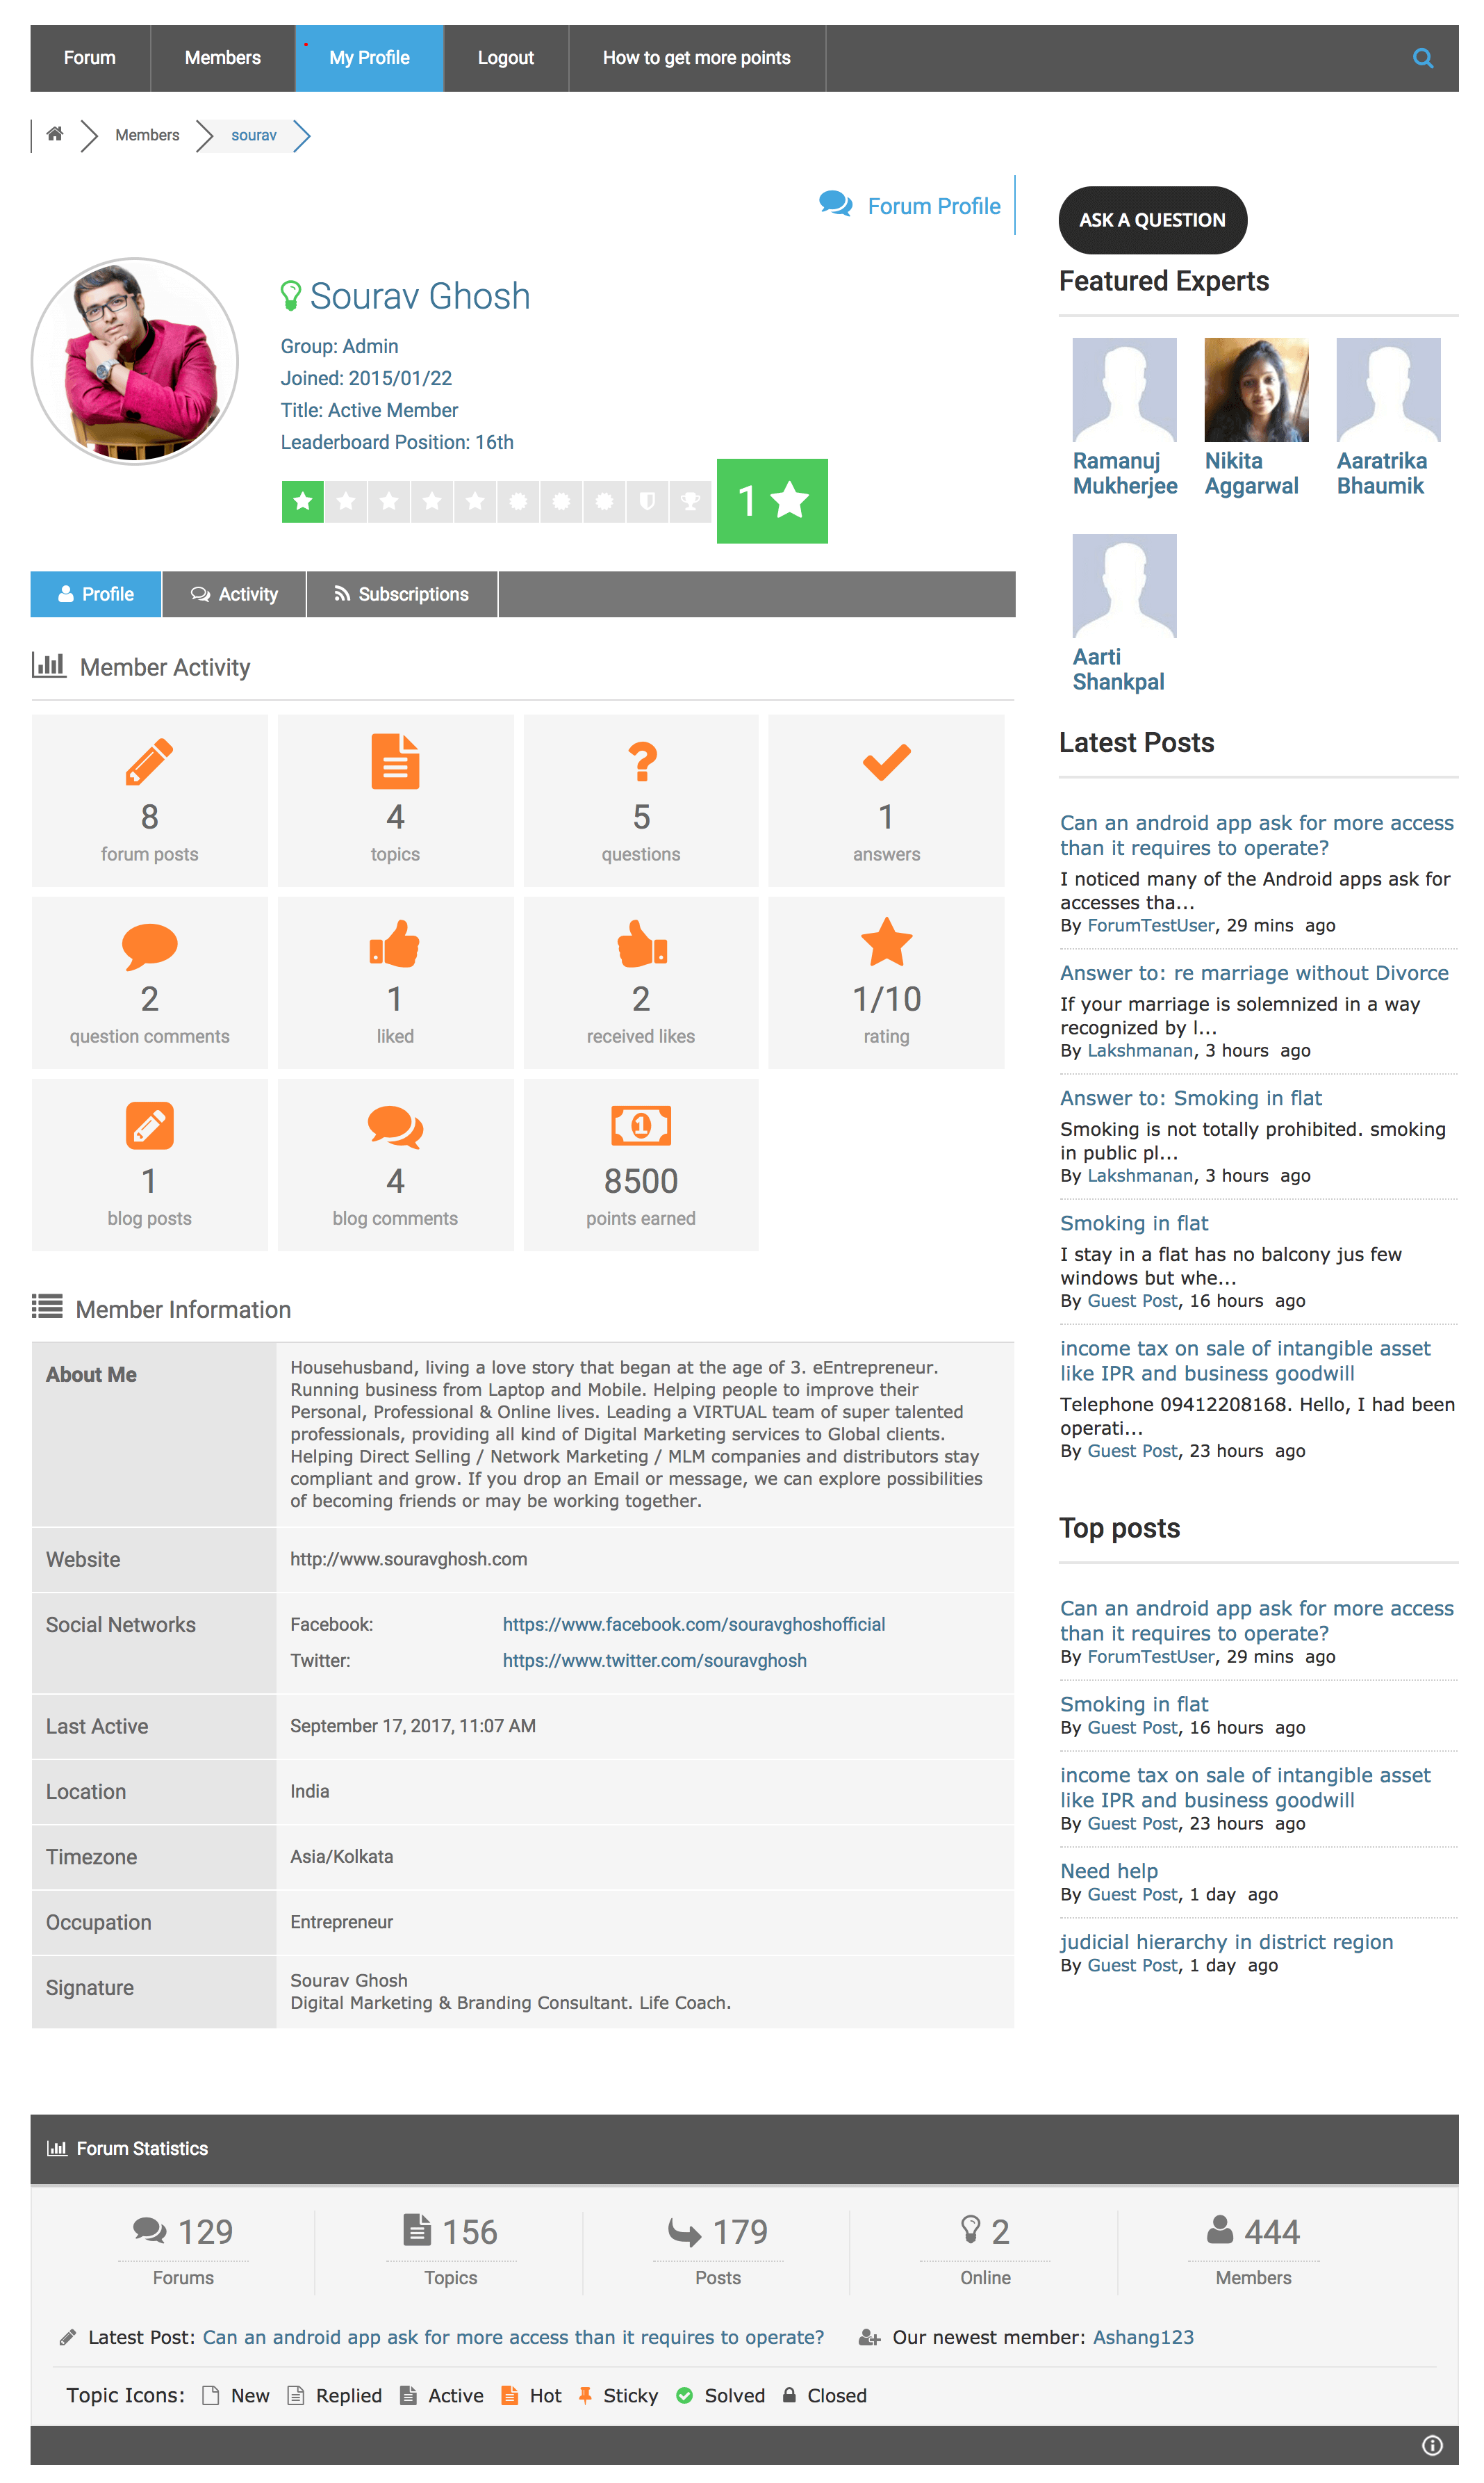The width and height of the screenshot is (1484, 2483).
Task: Click Sourav Ghosh's profile avatar
Action: click(135, 361)
